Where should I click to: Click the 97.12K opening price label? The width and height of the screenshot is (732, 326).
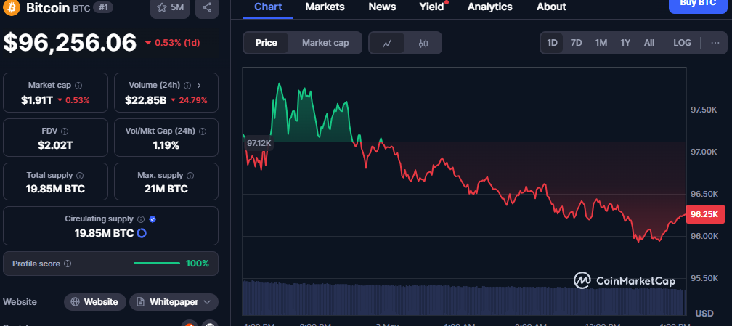(259, 143)
